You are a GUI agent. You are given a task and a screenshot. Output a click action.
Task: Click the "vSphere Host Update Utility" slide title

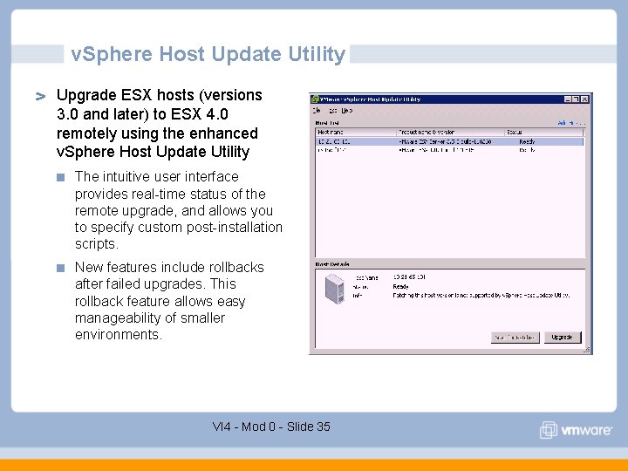[x=208, y=54]
